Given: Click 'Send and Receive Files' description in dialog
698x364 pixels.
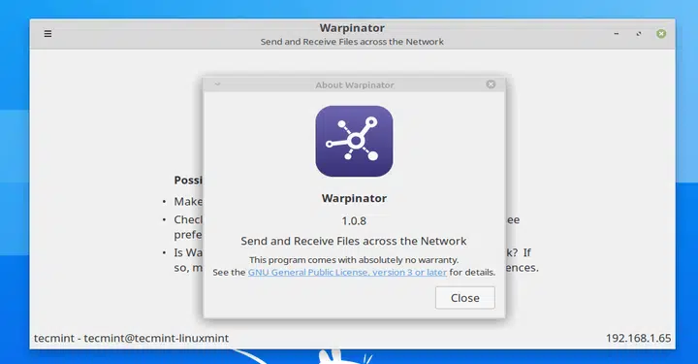Looking at the screenshot, I should pos(354,241).
